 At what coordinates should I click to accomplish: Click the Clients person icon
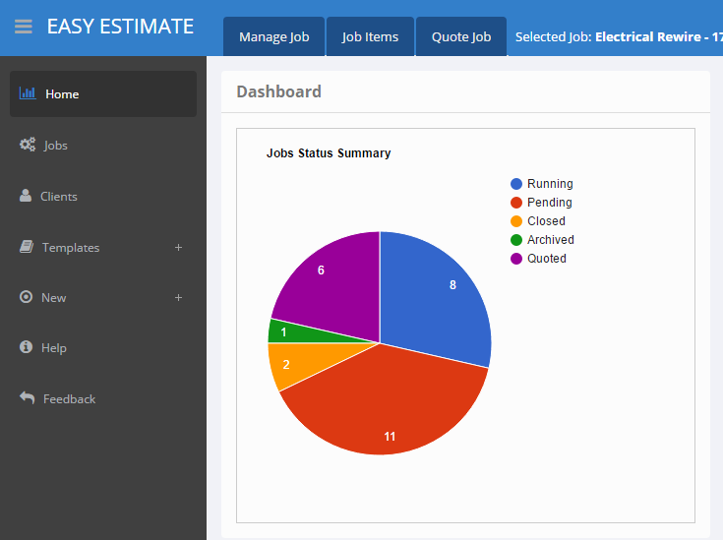pyautogui.click(x=26, y=196)
